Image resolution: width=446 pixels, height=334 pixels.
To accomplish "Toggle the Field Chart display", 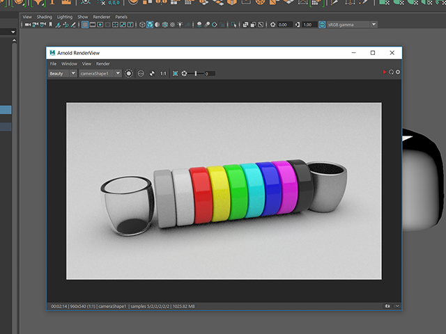I will click(x=115, y=25).
